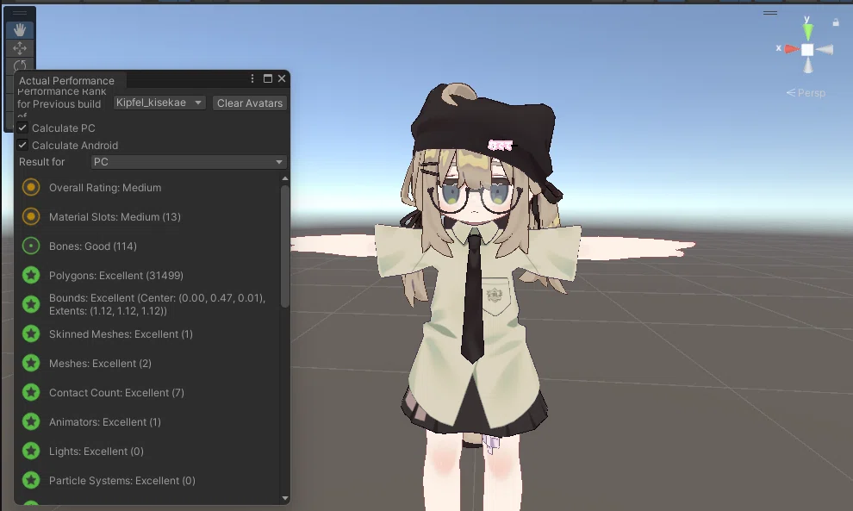
Task: Select the Hand view tool
Action: coord(20,30)
